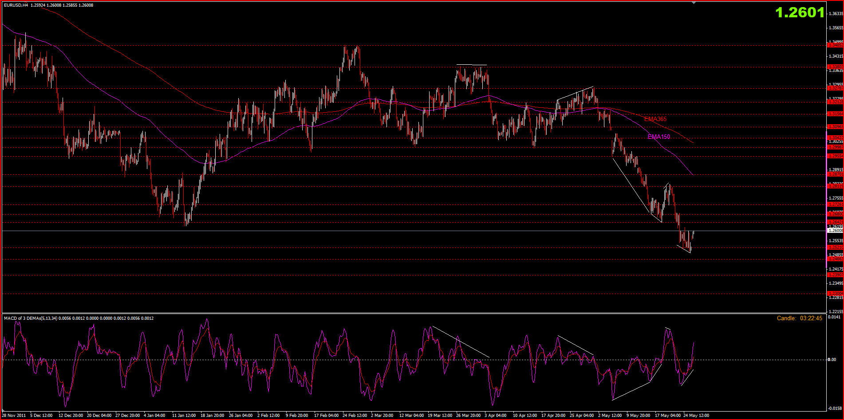
Task: Click the 1.26800 red price level label
Action: (x=836, y=214)
